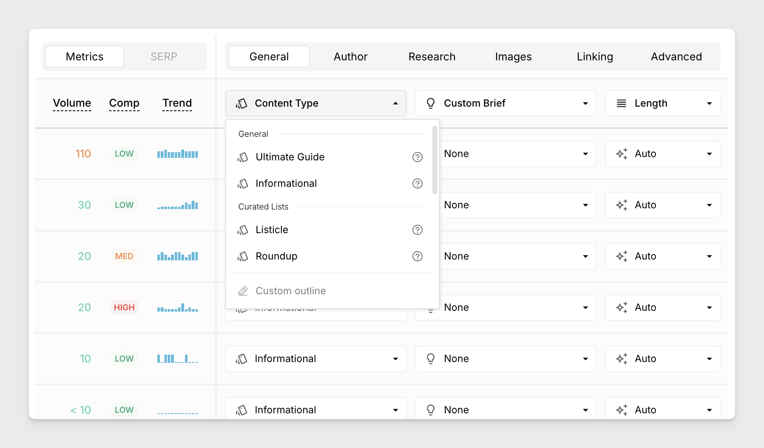Click help icon next to Ultimate Guide

coord(417,157)
